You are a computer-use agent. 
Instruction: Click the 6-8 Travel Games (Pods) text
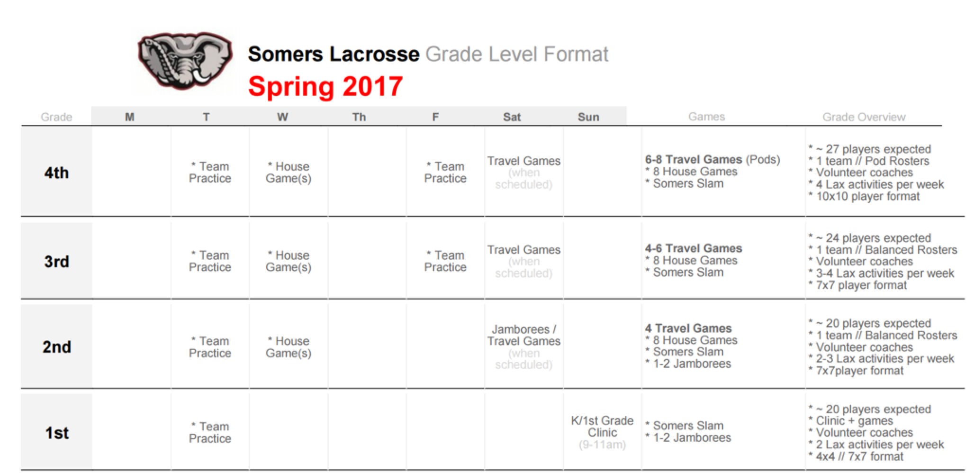(x=712, y=160)
